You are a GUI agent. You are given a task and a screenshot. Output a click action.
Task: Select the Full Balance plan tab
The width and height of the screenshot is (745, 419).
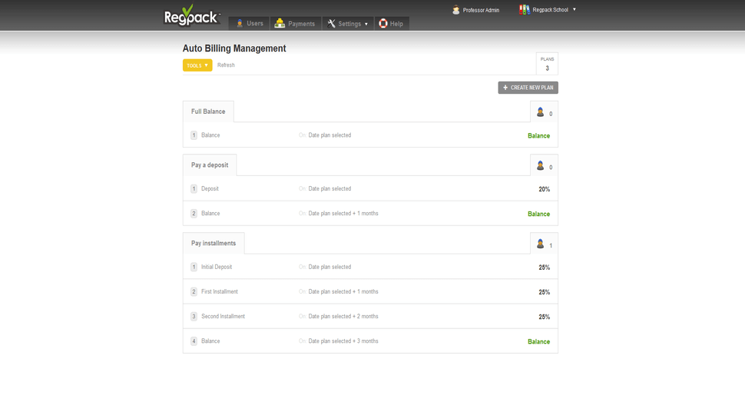tap(208, 111)
